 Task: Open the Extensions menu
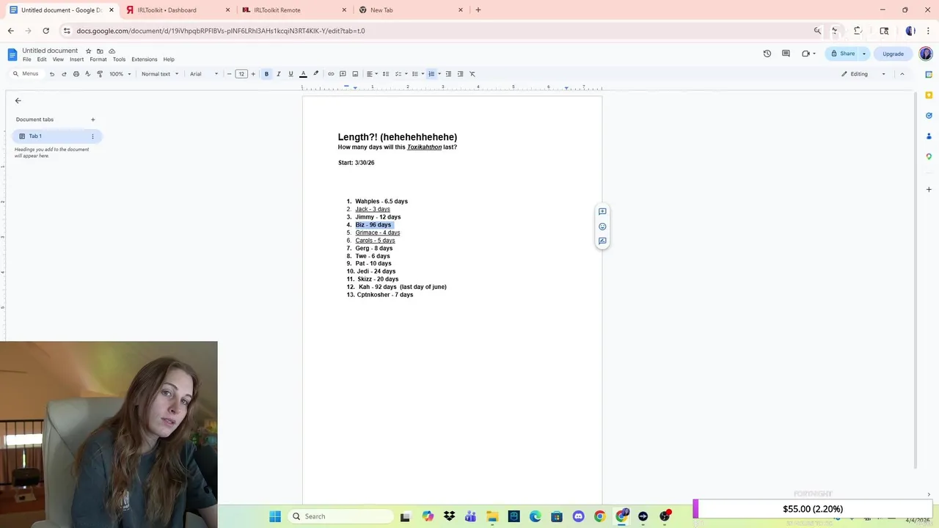point(145,59)
